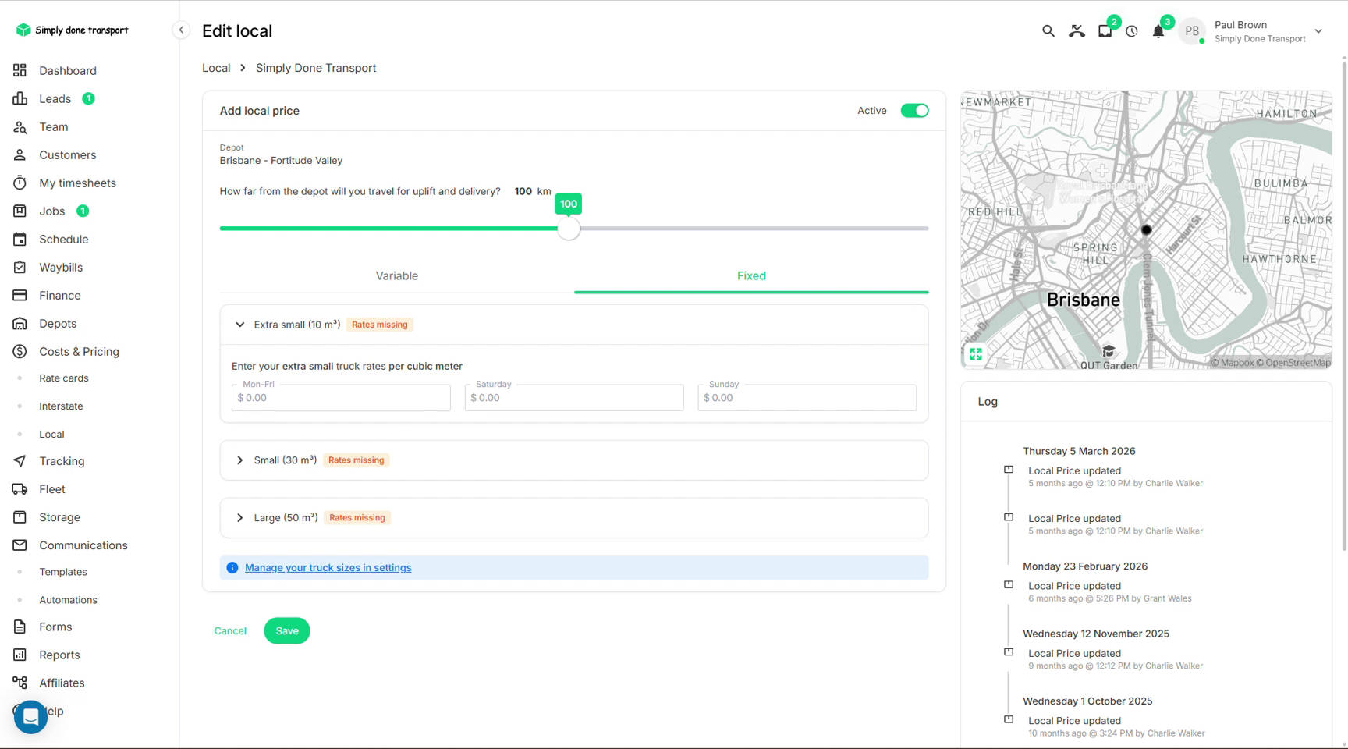This screenshot has width=1348, height=749.
Task: Toggle the Active switch off
Action: (914, 111)
